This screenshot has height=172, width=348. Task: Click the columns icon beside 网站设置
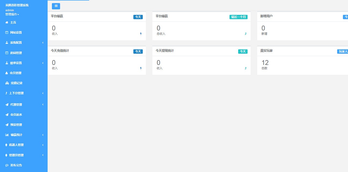tap(7, 33)
